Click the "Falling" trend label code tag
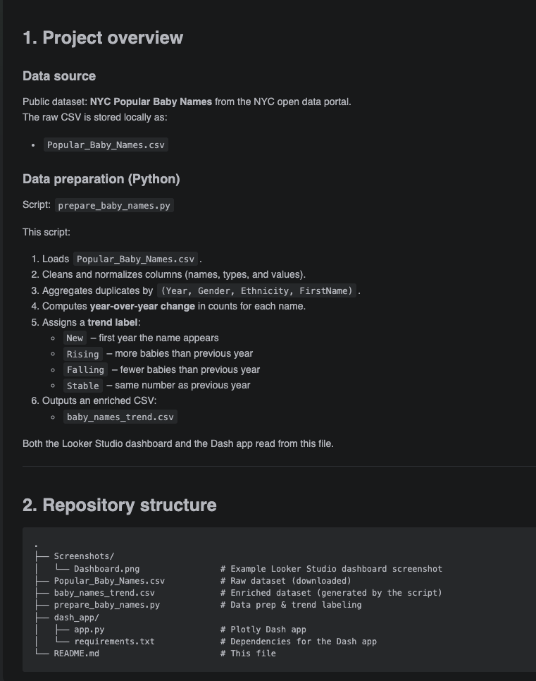Viewport: 536px width, 681px height. tap(85, 369)
